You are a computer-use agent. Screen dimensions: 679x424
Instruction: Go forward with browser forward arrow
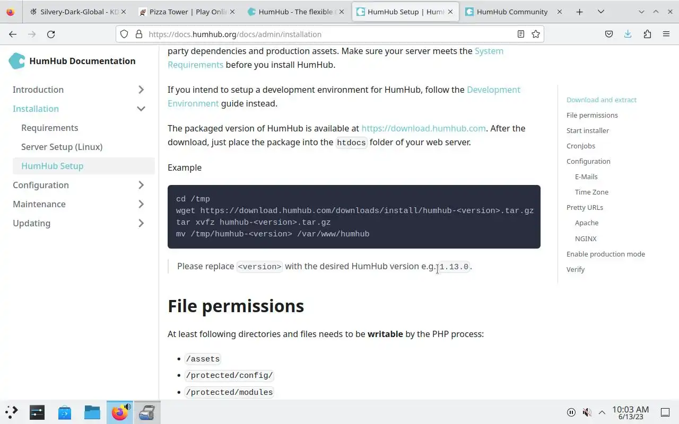tap(32, 34)
